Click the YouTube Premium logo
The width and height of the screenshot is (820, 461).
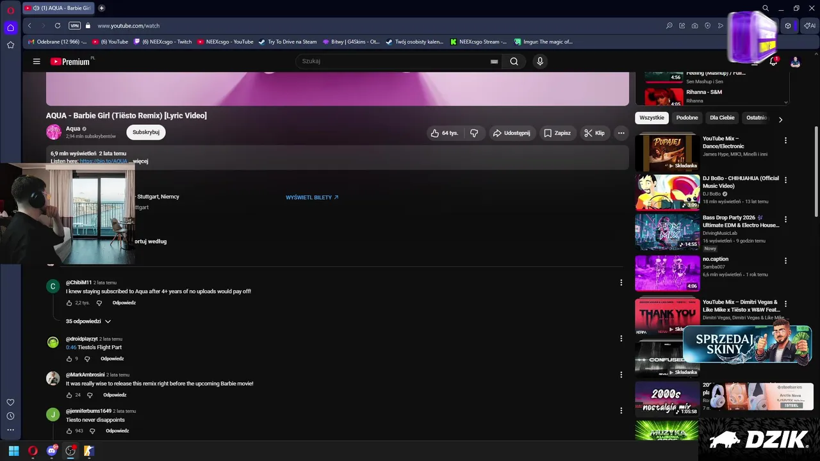coord(70,61)
